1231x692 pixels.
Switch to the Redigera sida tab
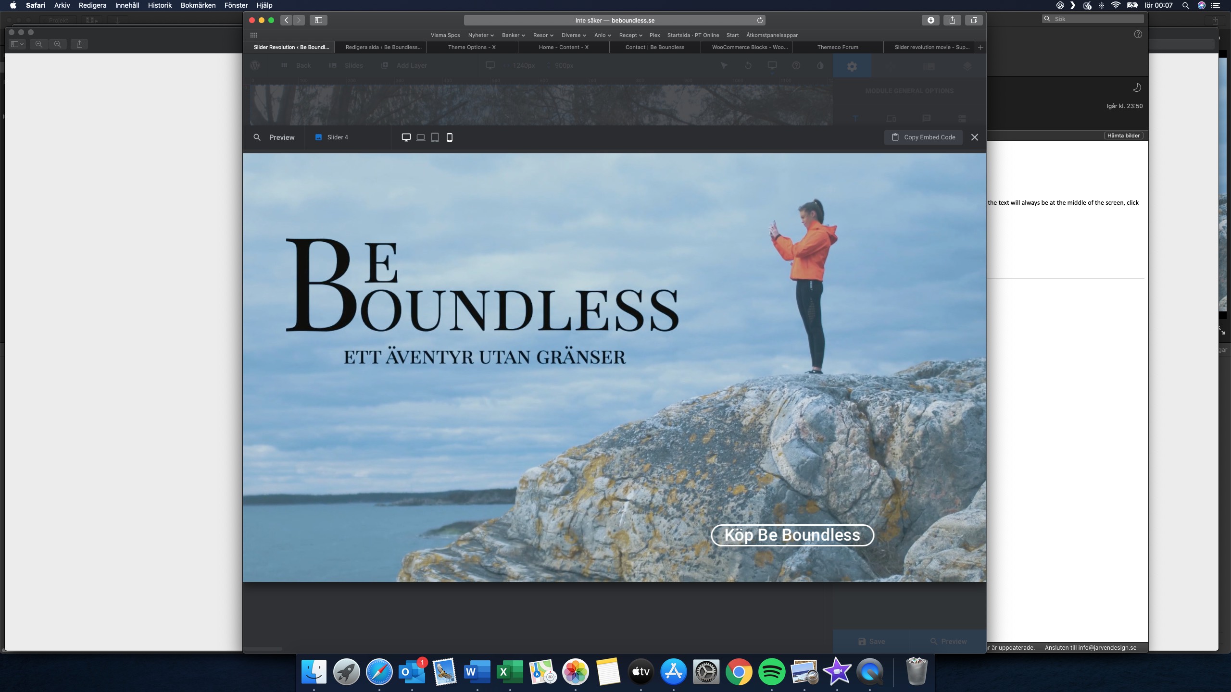[380, 47]
